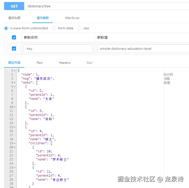
Task: Click the "硕士" name value
Action: [48, 139]
